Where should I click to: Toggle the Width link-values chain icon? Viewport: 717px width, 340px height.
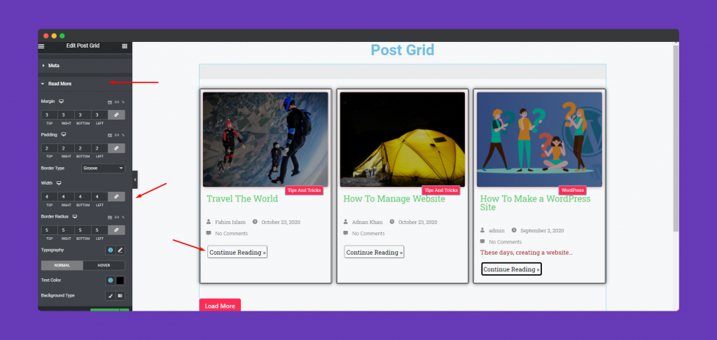tap(116, 197)
